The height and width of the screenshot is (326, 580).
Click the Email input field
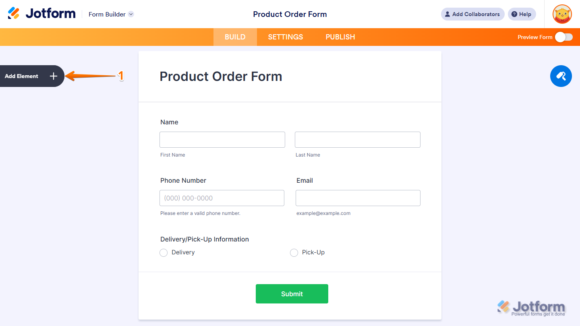[358, 198]
